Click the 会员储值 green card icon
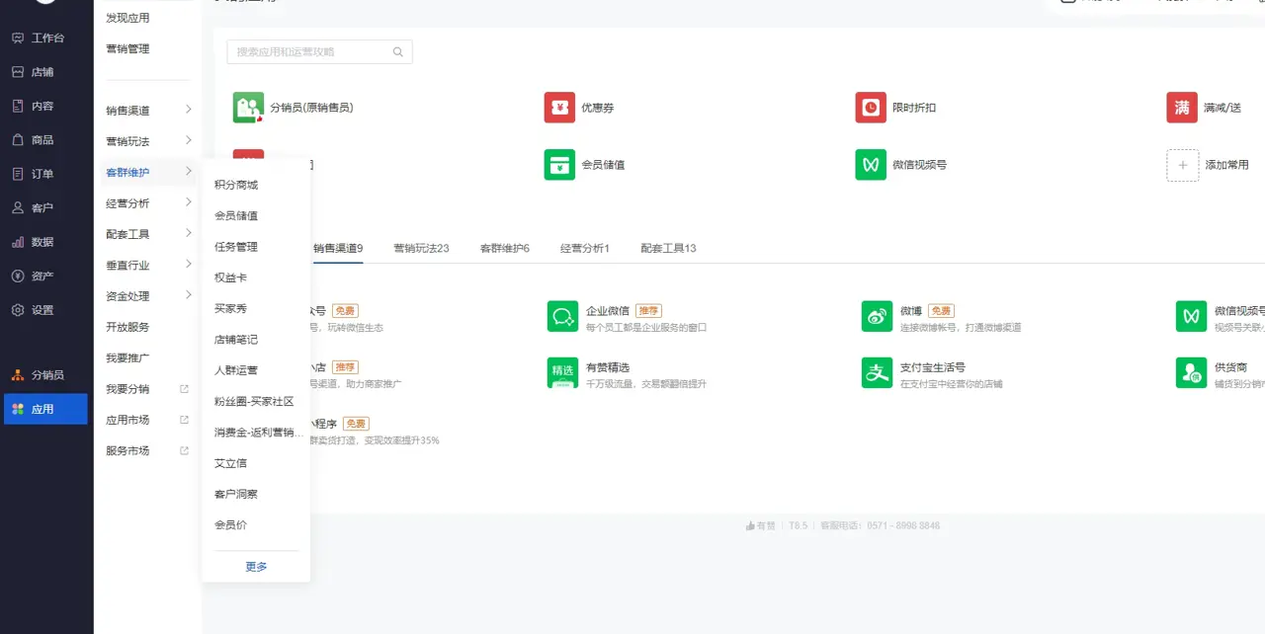Image resolution: width=1265 pixels, height=634 pixels. pos(559,165)
